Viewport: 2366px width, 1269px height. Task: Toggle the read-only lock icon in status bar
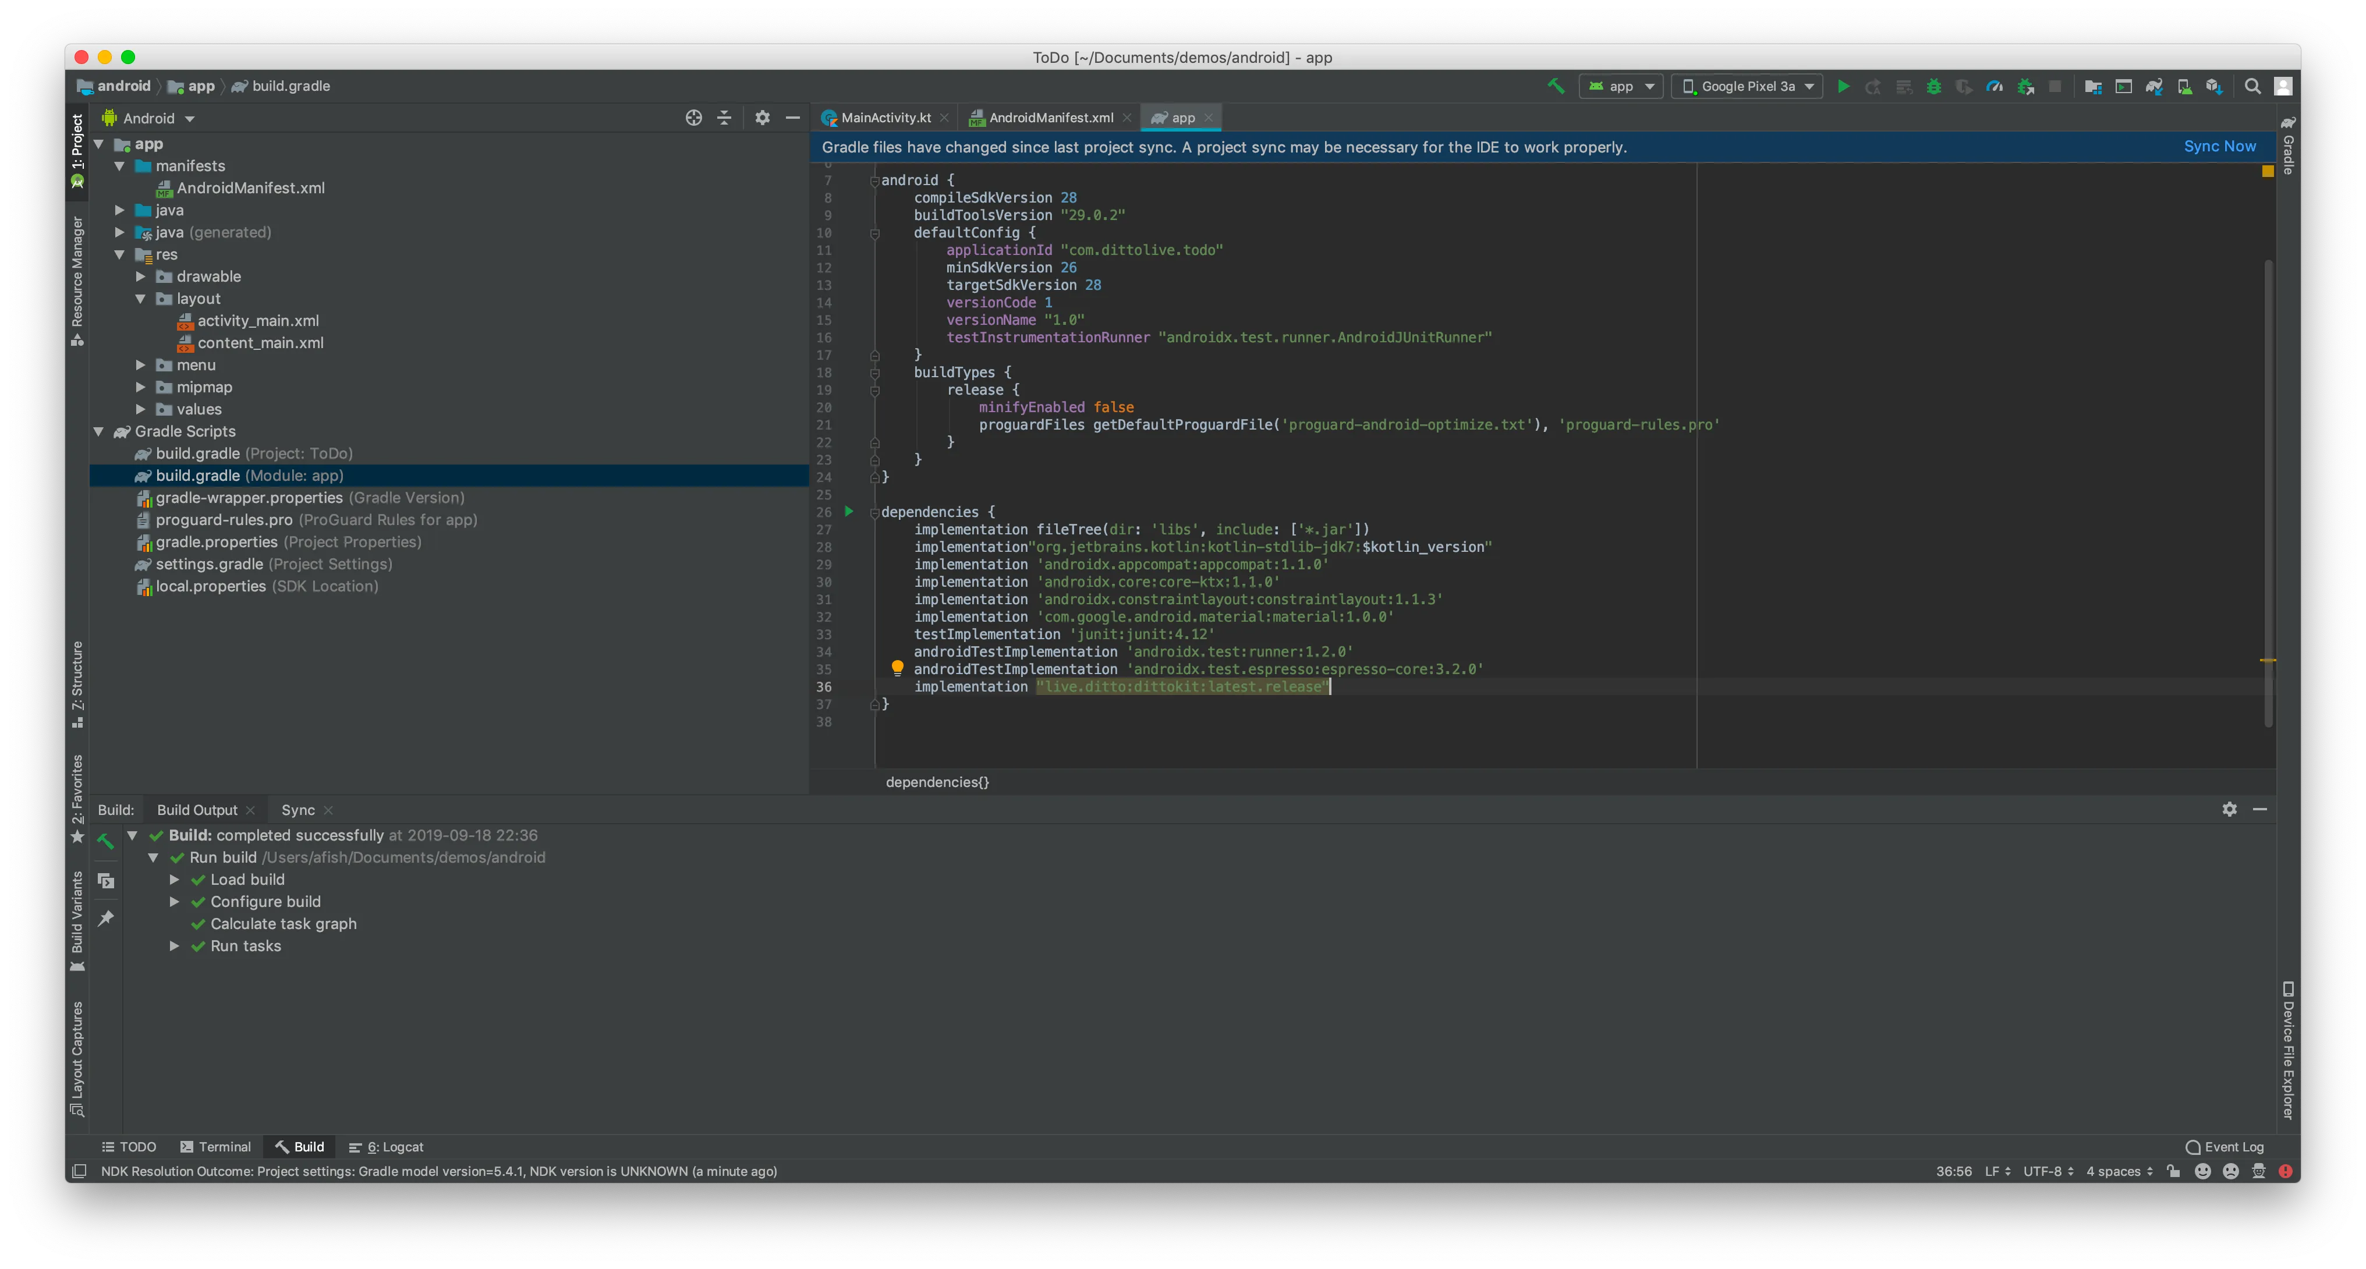point(2173,1171)
